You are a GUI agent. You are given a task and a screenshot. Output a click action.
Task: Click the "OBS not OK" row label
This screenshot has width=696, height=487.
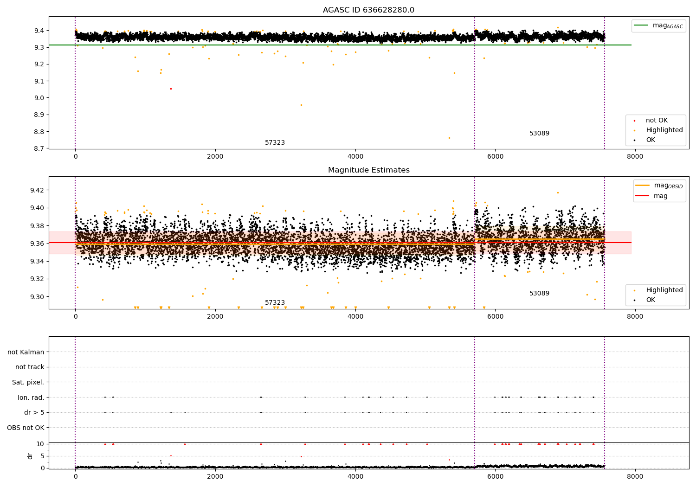pos(26,428)
